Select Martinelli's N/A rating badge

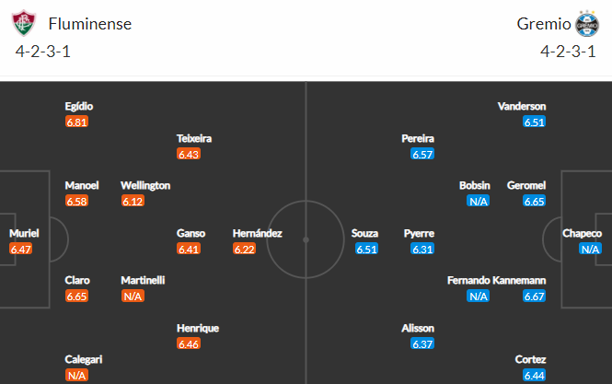pyautogui.click(x=133, y=297)
